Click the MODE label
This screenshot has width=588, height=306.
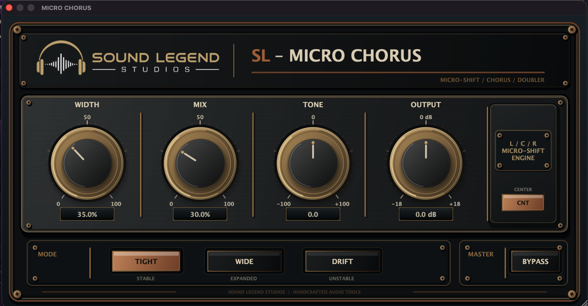pos(47,254)
